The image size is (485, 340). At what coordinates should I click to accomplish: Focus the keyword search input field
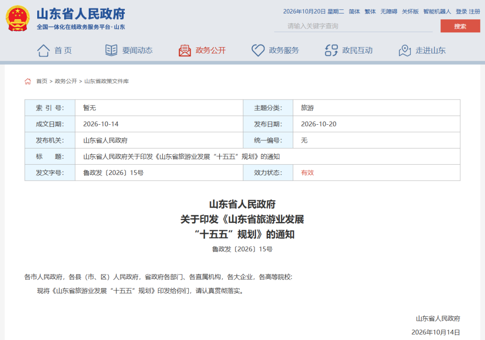pos(353,26)
